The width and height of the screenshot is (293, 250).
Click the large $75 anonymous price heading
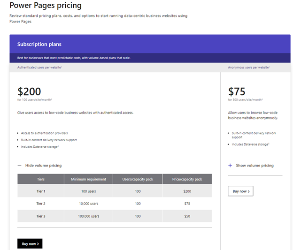coord(237,91)
